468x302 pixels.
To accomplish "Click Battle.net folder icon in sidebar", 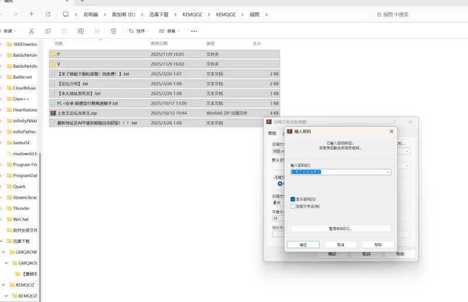I will click(x=9, y=77).
